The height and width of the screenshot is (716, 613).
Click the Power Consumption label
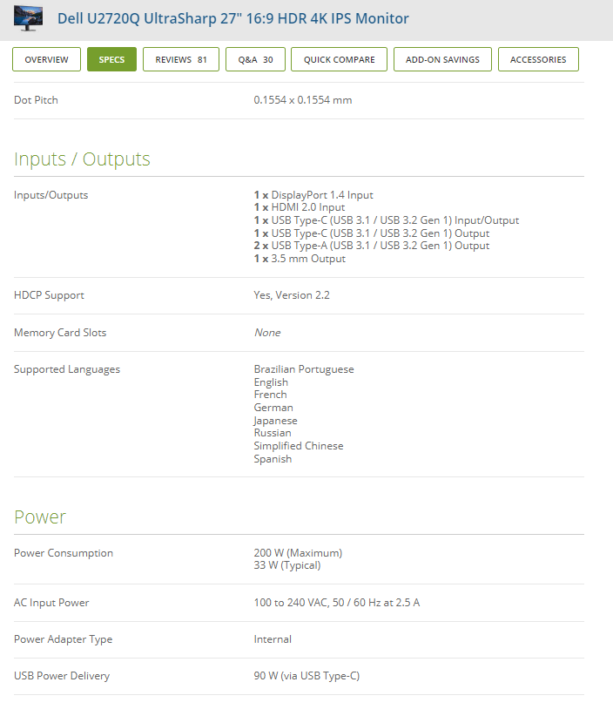click(64, 553)
